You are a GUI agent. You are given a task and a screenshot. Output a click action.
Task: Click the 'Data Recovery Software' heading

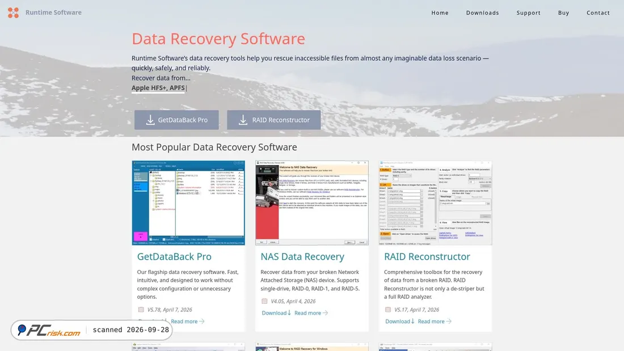(218, 39)
